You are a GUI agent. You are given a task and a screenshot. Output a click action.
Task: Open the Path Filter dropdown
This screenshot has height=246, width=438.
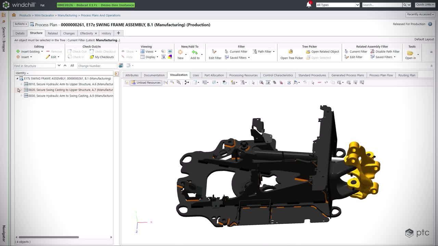263,52
